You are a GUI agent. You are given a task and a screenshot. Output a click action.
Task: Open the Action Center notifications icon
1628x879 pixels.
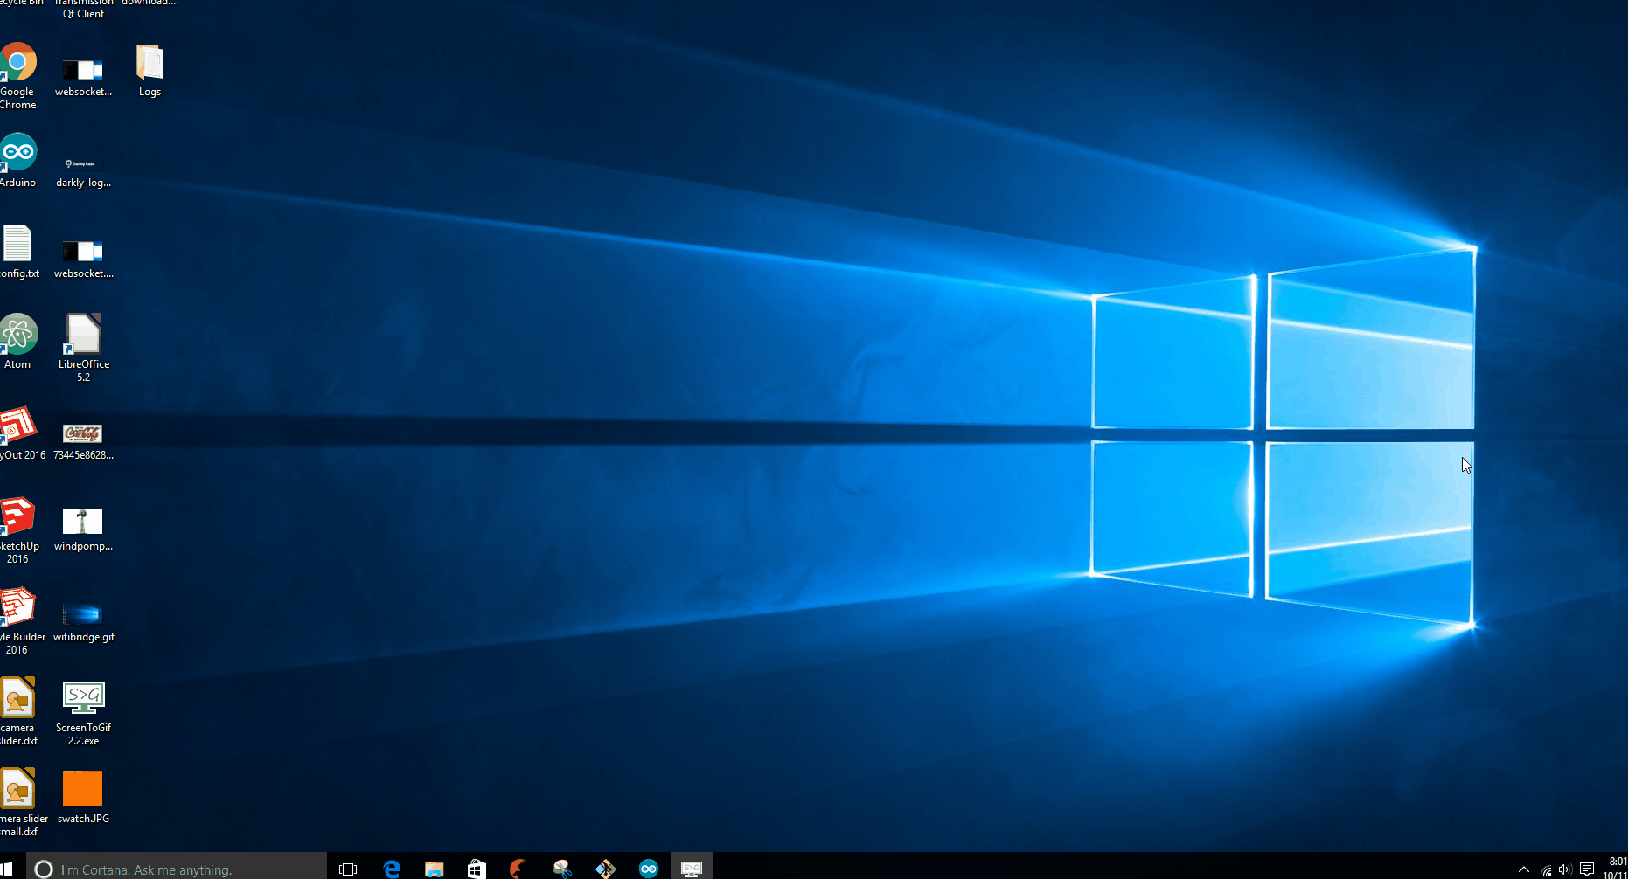coord(1587,869)
